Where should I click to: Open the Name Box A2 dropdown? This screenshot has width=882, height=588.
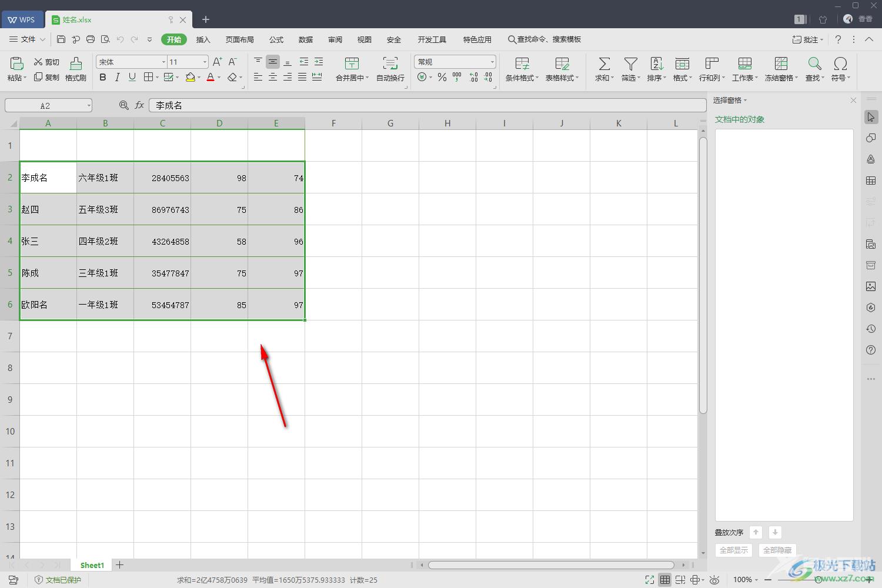(x=89, y=106)
